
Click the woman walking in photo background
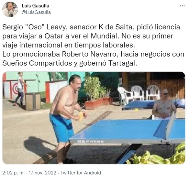(20, 89)
